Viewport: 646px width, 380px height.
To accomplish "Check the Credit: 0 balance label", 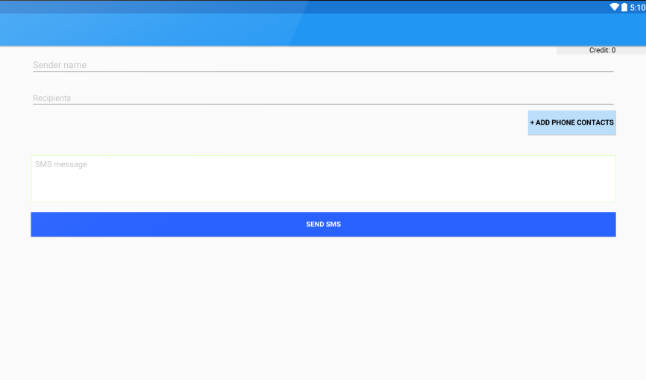I will (x=602, y=50).
